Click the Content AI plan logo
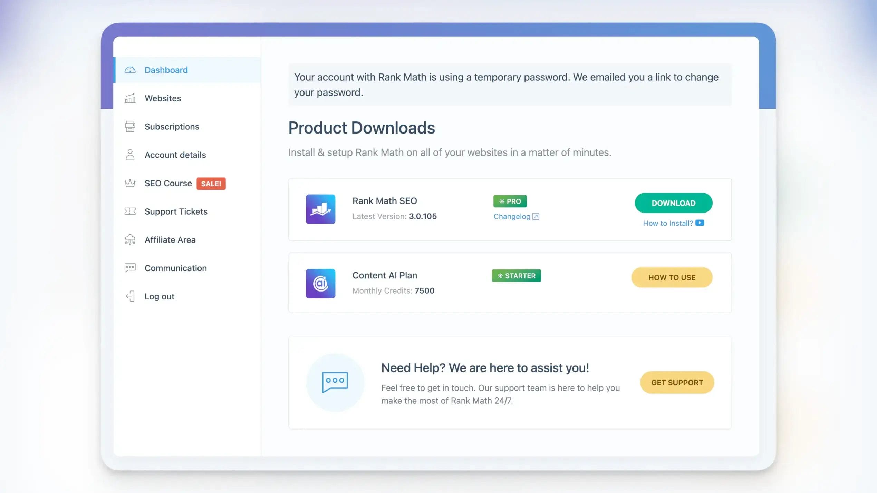This screenshot has width=877, height=493. (x=320, y=284)
